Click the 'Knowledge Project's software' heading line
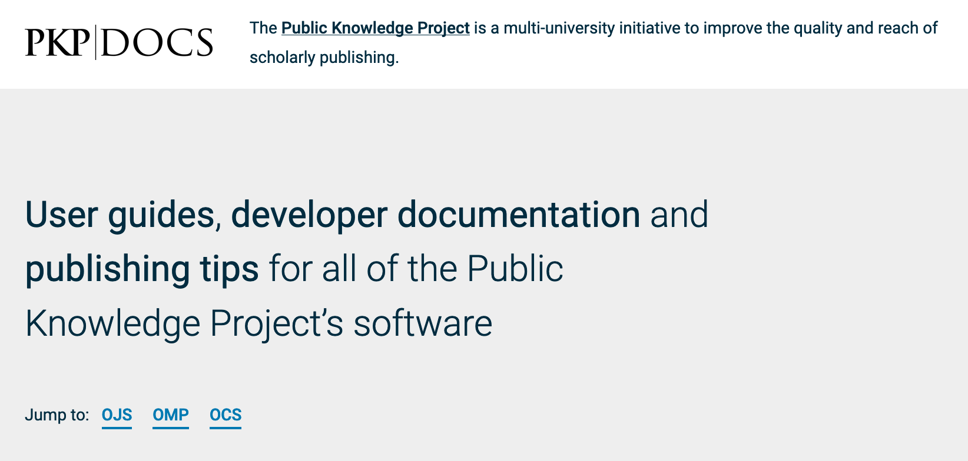Image resolution: width=968 pixels, height=461 pixels. (x=258, y=324)
